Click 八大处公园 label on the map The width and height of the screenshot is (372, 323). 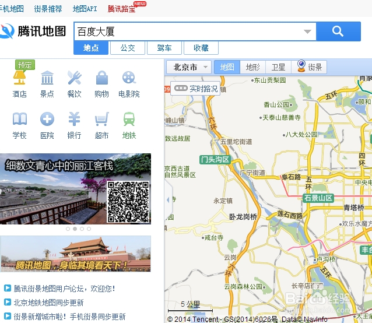(301, 135)
